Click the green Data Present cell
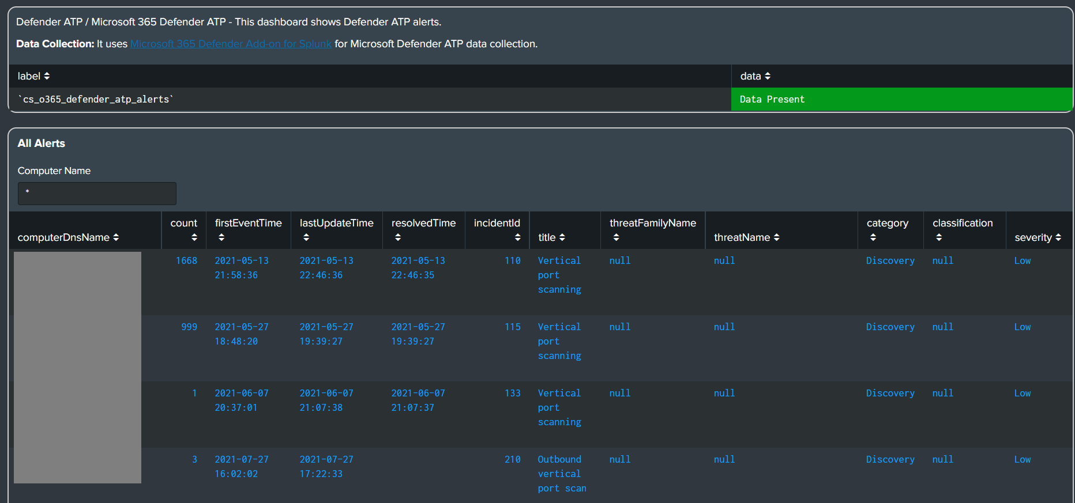 [901, 99]
